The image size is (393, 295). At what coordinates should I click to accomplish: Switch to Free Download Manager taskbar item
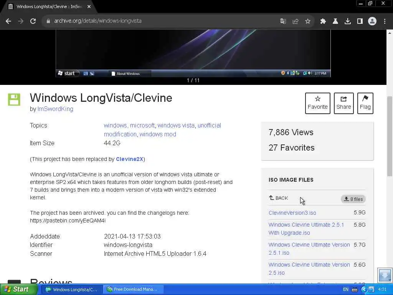pyautogui.click(x=133, y=289)
